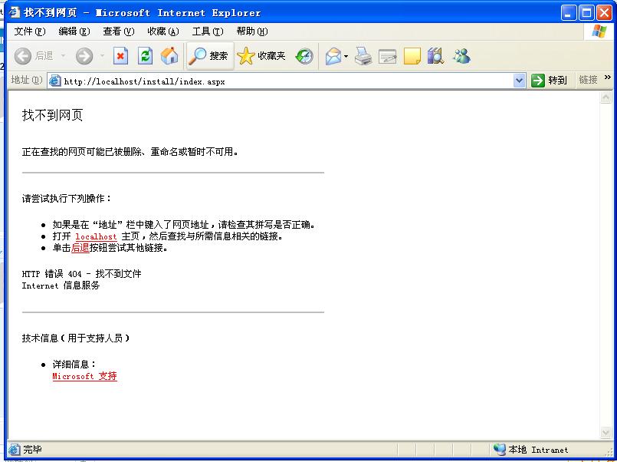Viewport: 617px width, 462px height.
Task: Click the Refresh page icon
Action: coord(145,56)
